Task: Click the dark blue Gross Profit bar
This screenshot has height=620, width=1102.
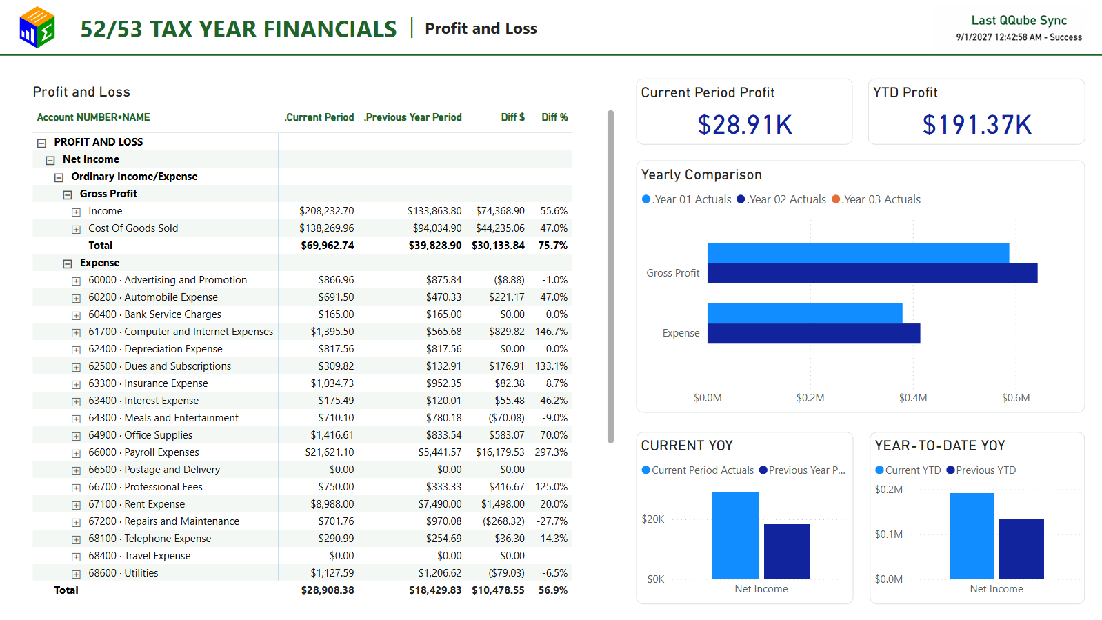Action: [872, 273]
